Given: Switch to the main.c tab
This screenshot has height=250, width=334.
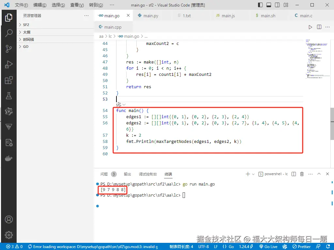Looking at the screenshot, I should pos(306,16).
